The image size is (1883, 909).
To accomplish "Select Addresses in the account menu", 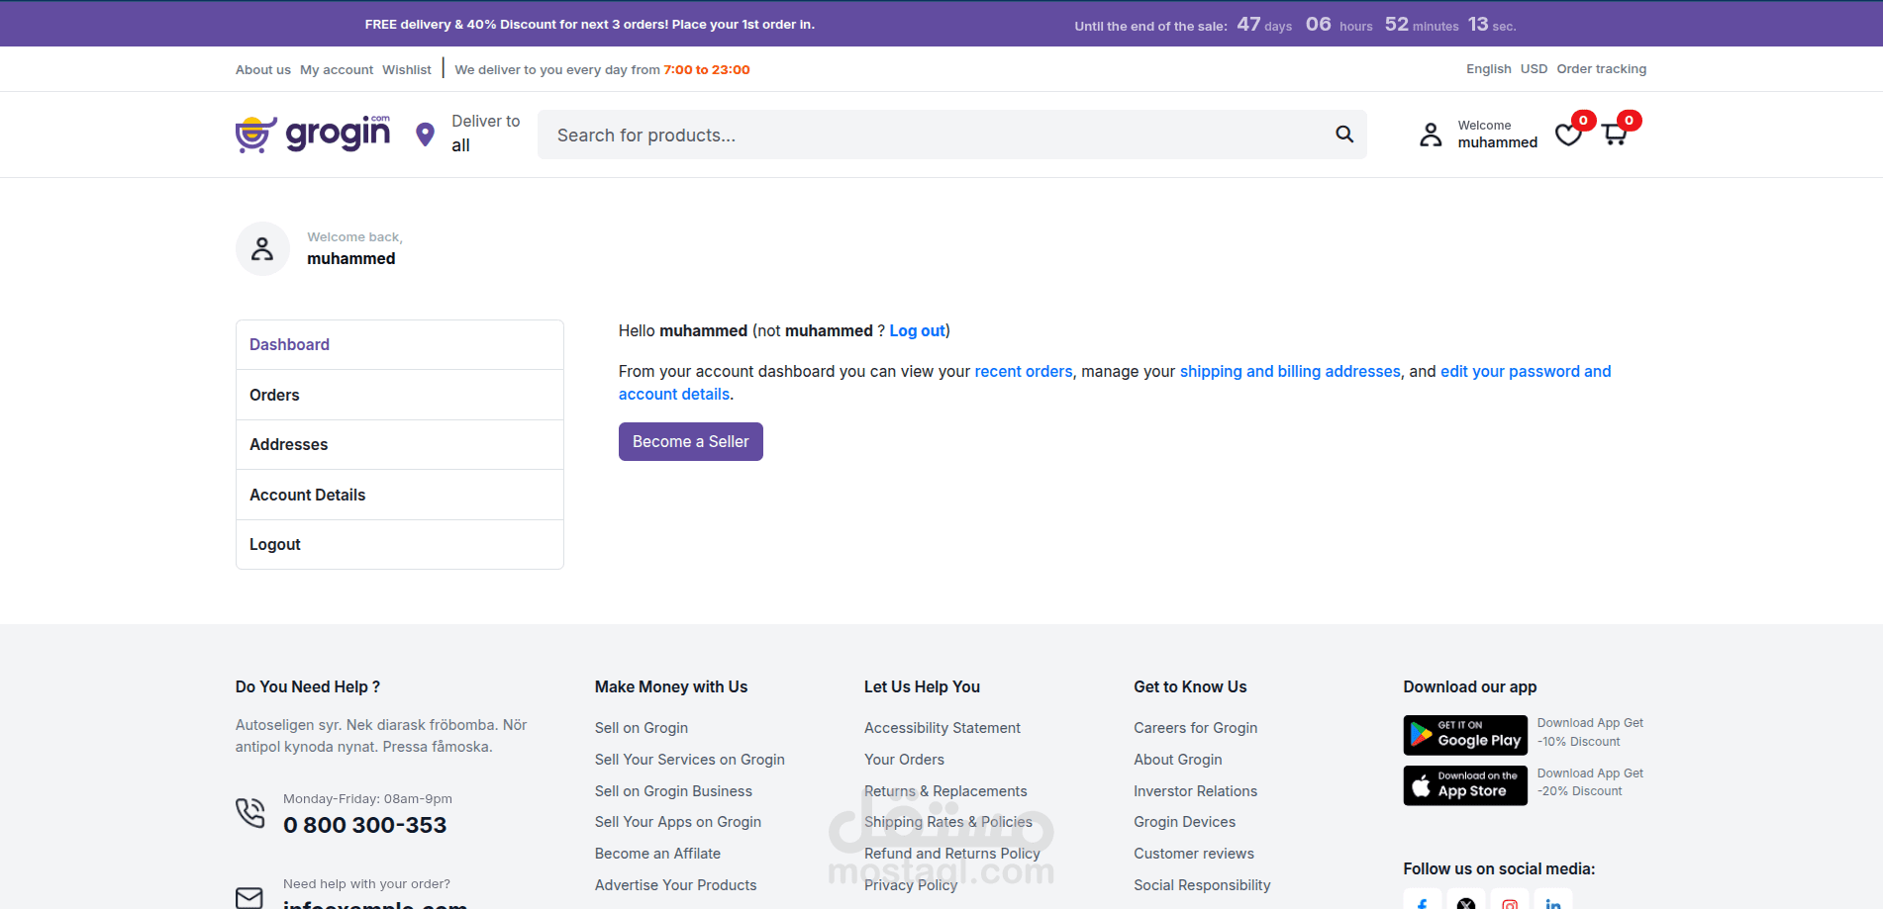I will pyautogui.click(x=288, y=444).
